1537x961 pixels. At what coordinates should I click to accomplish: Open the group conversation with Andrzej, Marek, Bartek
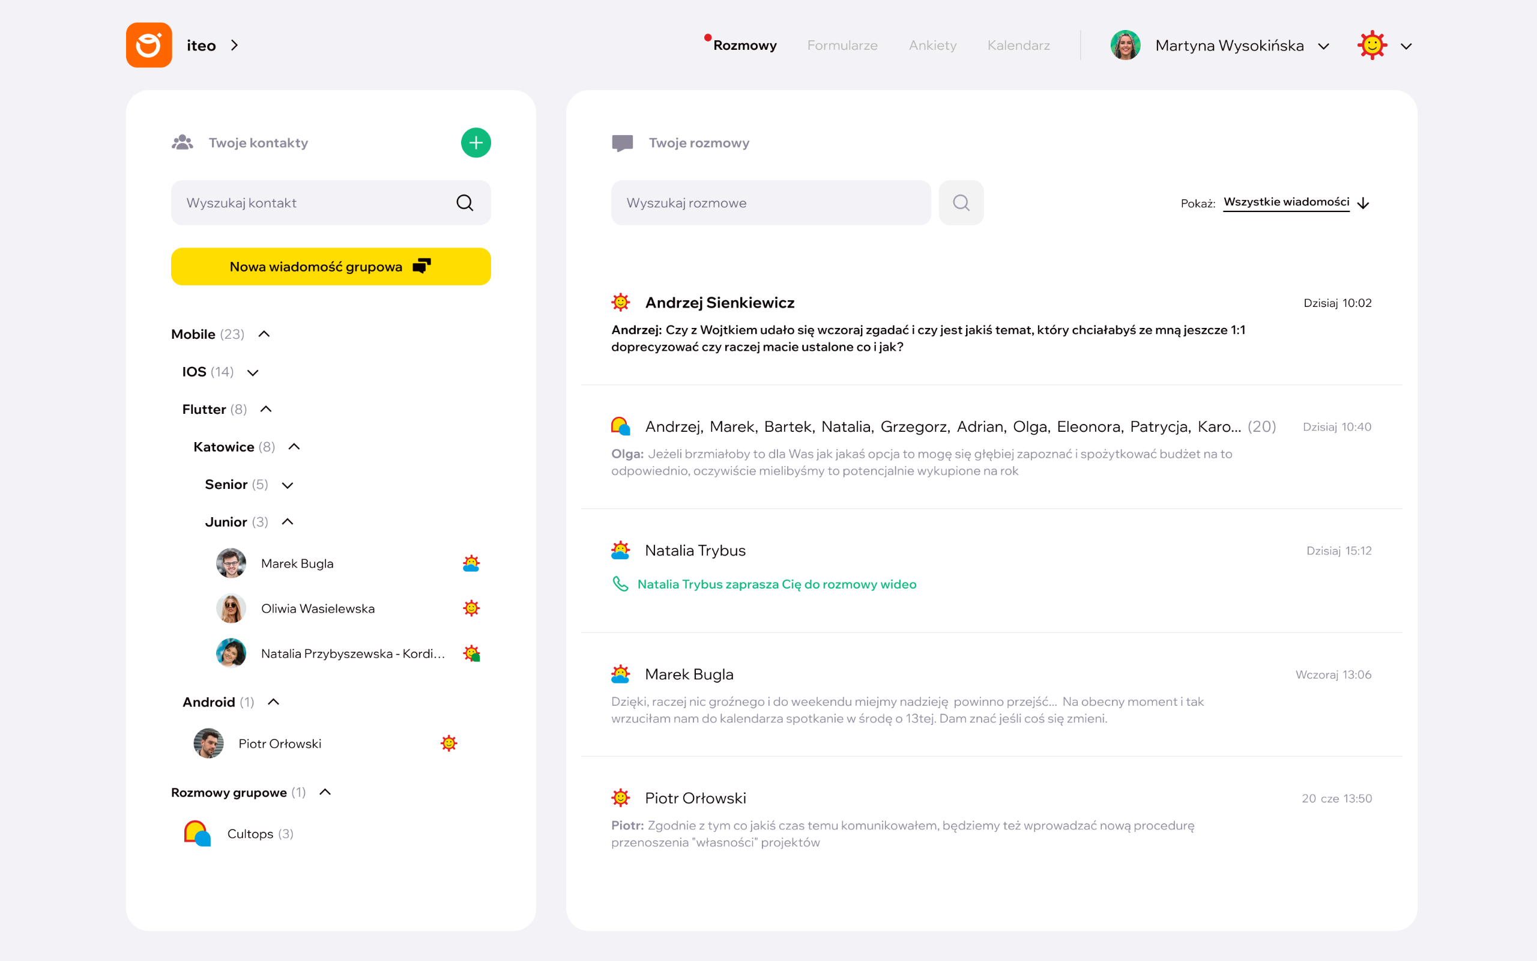pyautogui.click(x=991, y=447)
